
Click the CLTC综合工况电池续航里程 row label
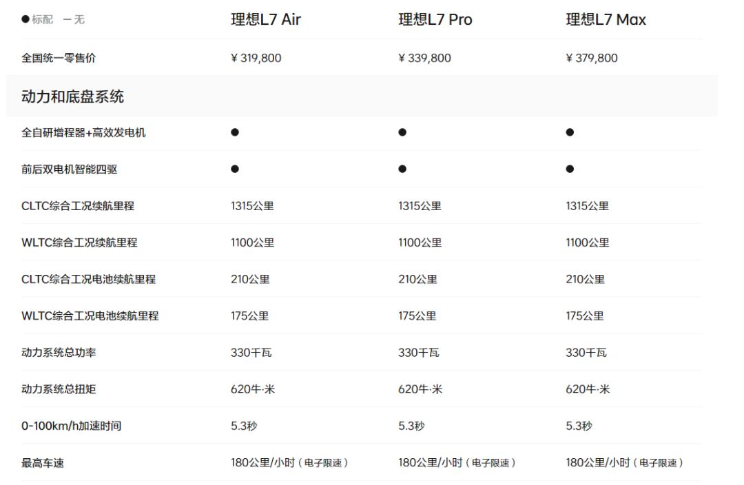click(88, 279)
